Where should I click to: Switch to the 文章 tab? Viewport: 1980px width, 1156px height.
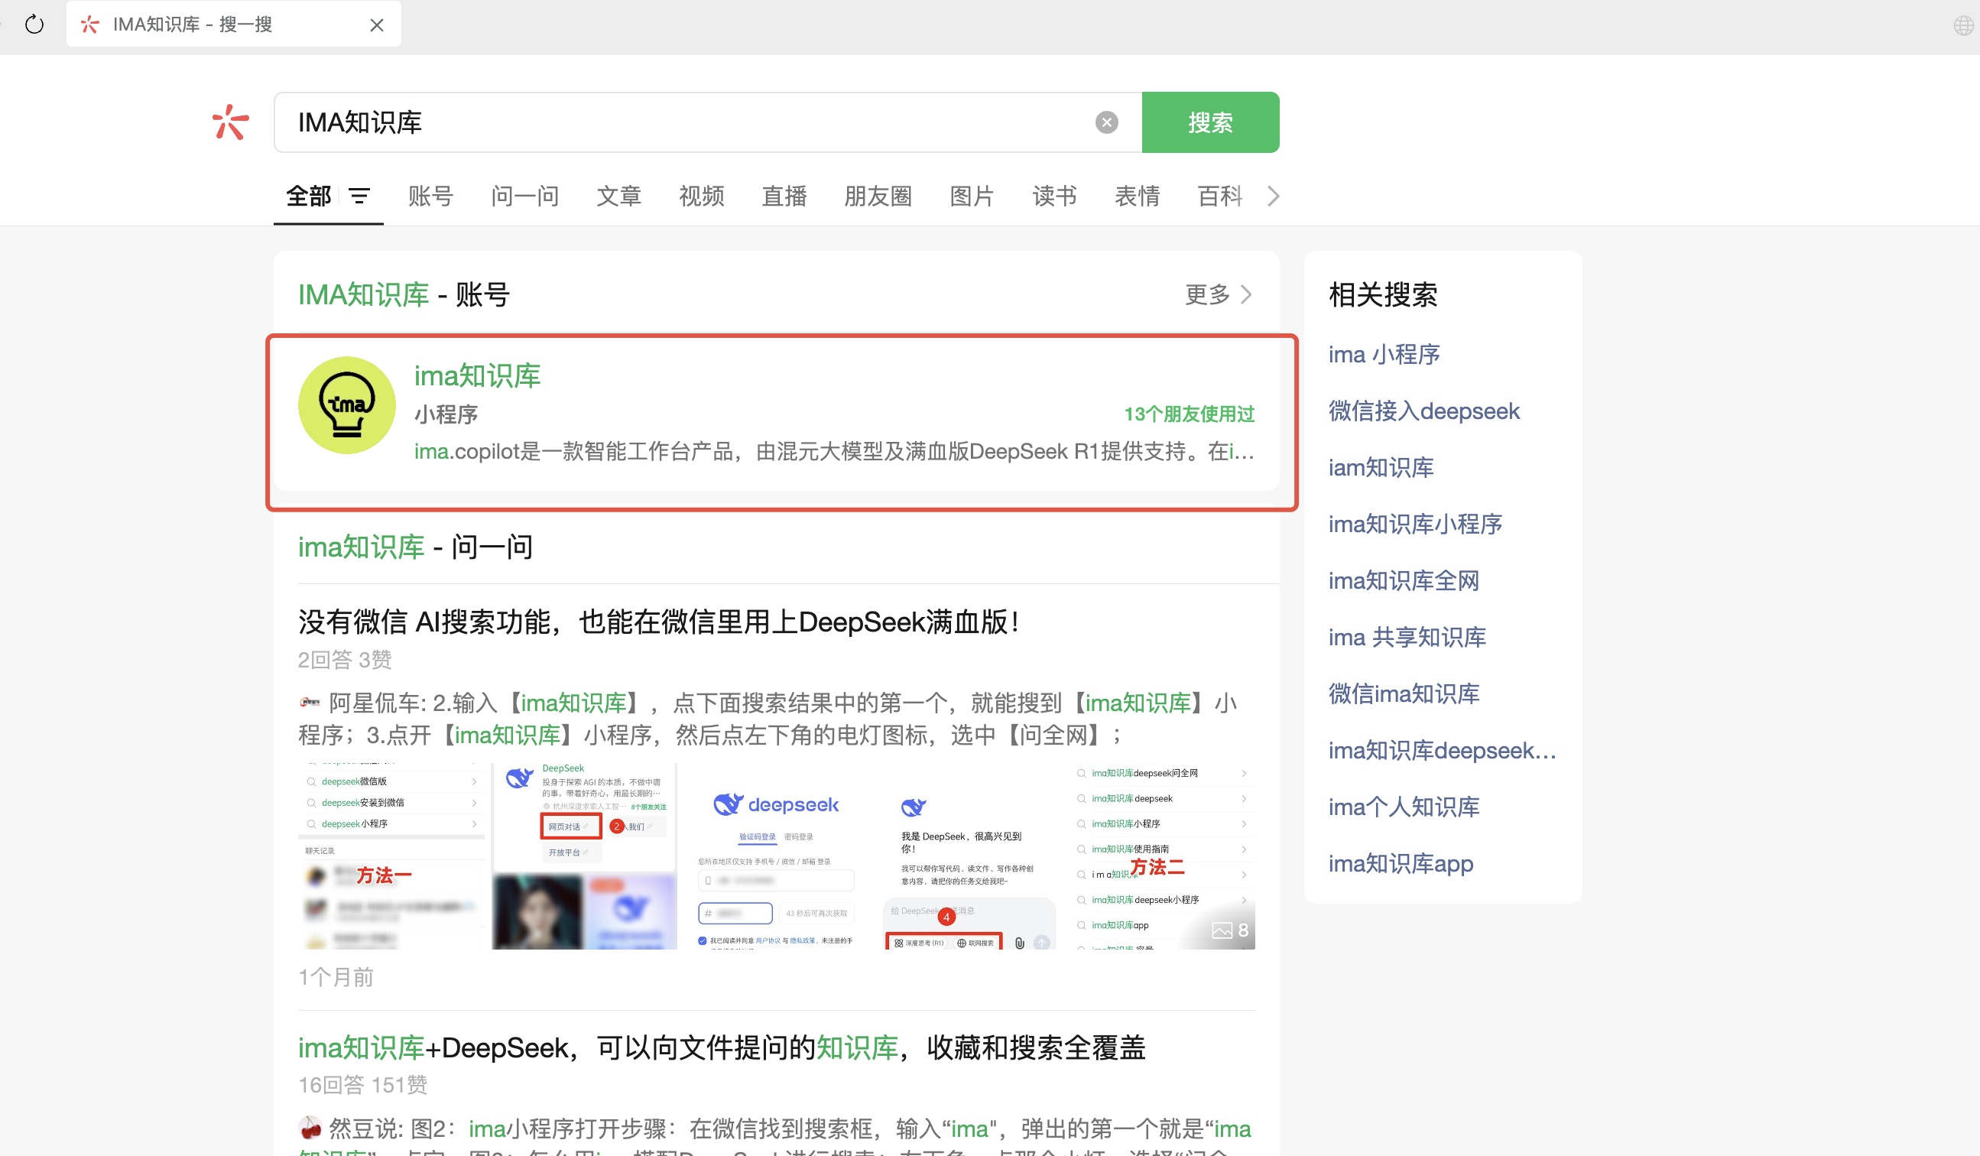619,196
